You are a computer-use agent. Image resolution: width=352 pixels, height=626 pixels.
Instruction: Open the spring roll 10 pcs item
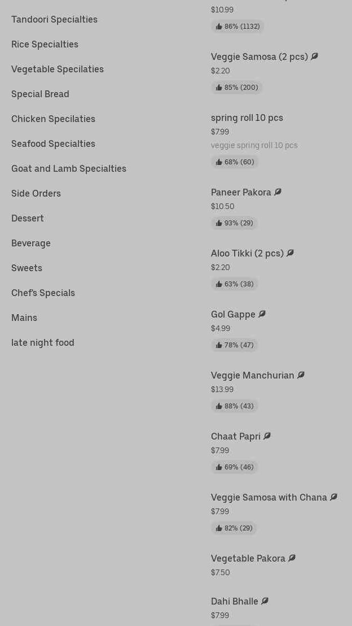pyautogui.click(x=247, y=118)
